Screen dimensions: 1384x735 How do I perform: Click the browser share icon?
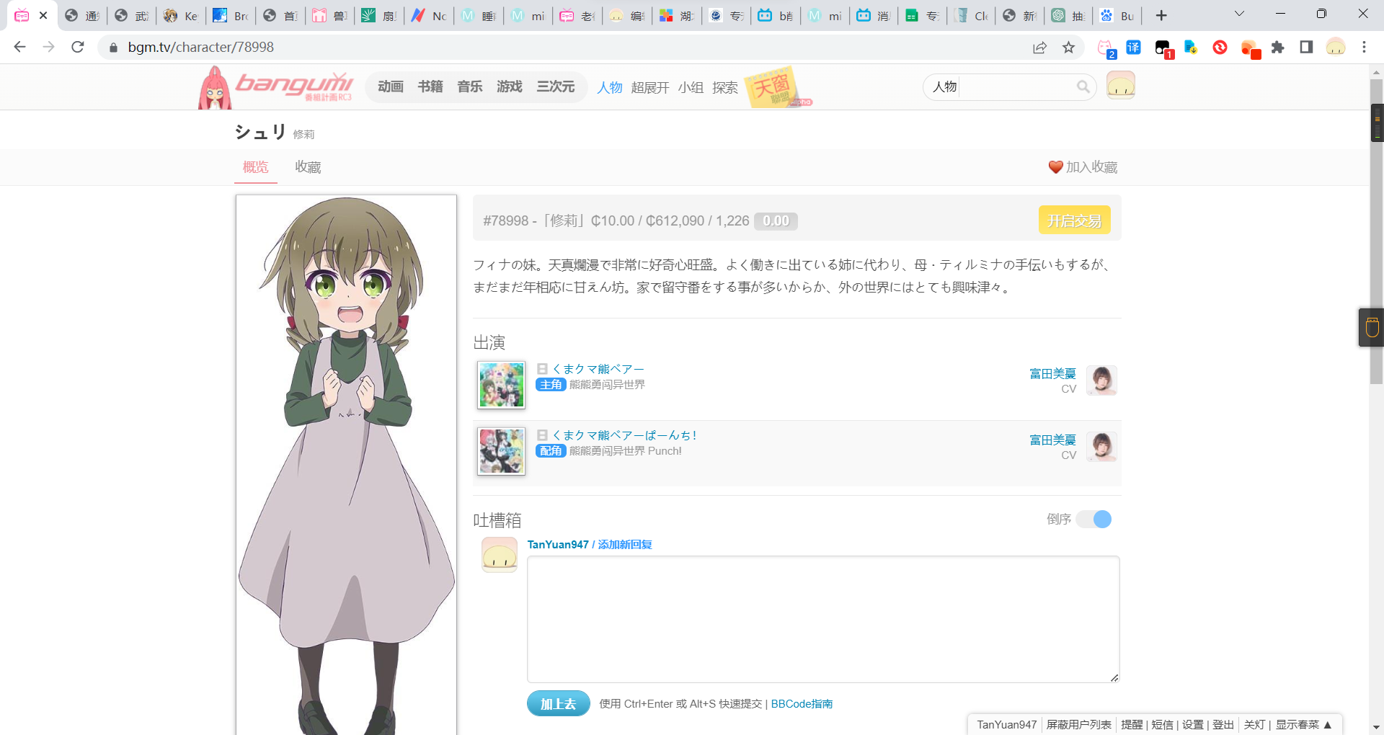[1039, 48]
